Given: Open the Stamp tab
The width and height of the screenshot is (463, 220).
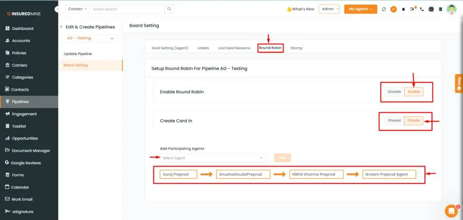Looking at the screenshot, I should [296, 48].
